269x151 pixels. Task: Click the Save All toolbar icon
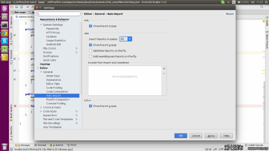(17, 7)
